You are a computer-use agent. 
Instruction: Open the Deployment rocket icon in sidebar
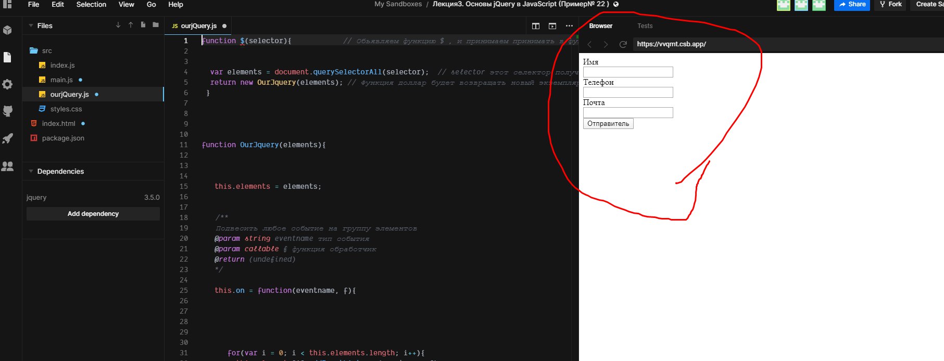7,138
